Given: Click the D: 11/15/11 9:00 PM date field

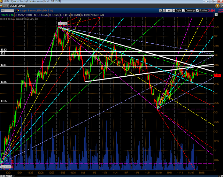Looking at the screenshot, I should pyautogui.click(x=25, y=15).
